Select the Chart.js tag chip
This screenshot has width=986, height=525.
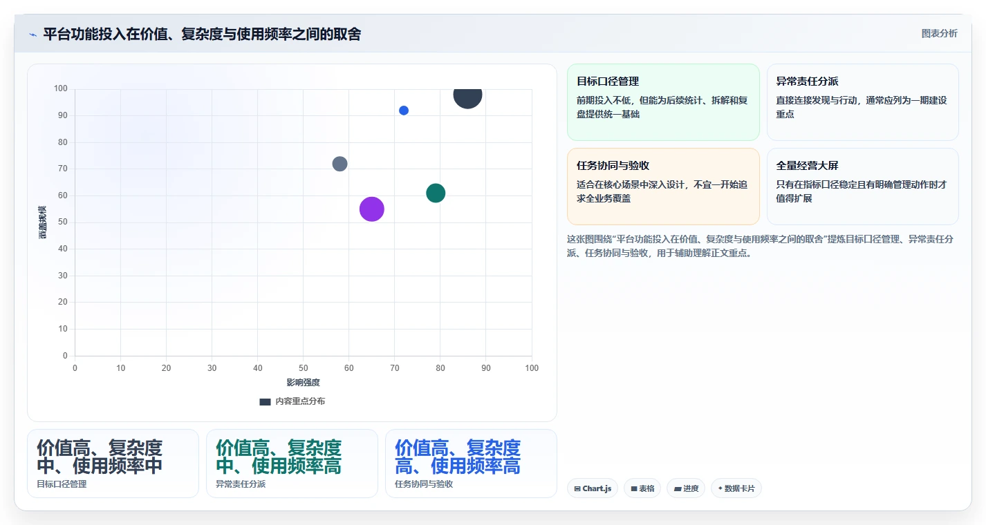point(593,488)
